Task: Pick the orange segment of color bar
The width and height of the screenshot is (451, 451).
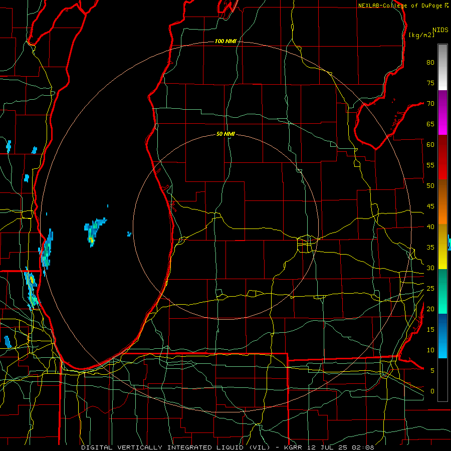Action: (442, 202)
